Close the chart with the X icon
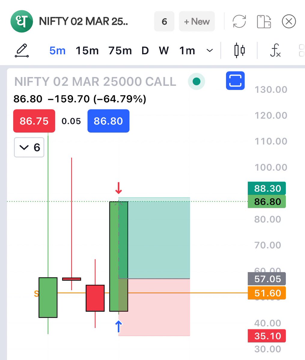 tap(288, 21)
